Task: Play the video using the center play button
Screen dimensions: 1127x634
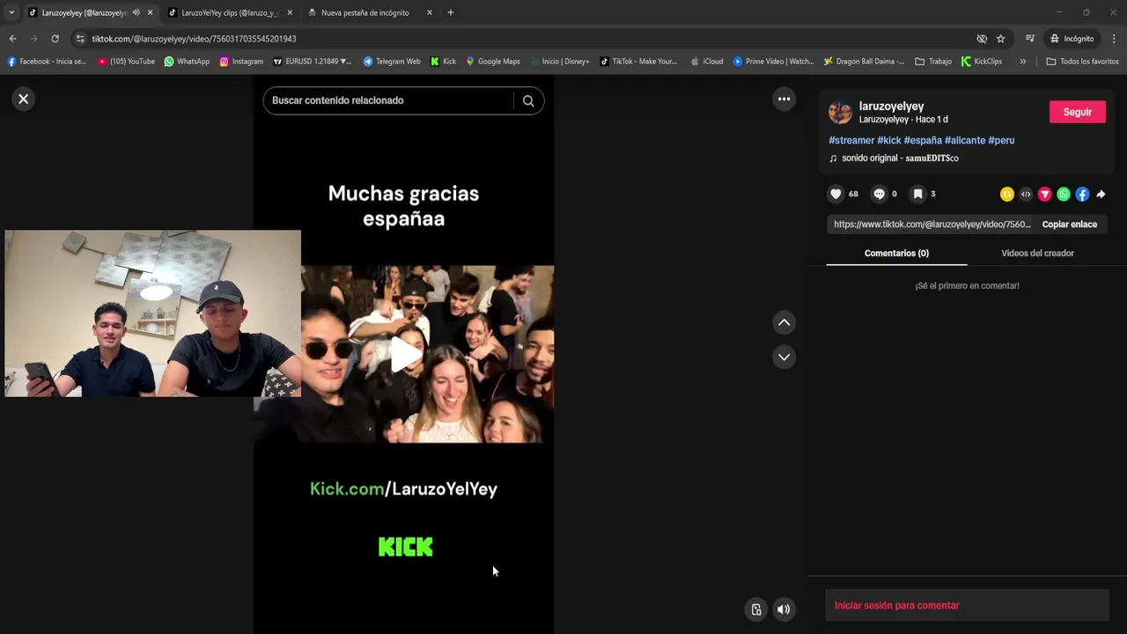Action: tap(404, 354)
